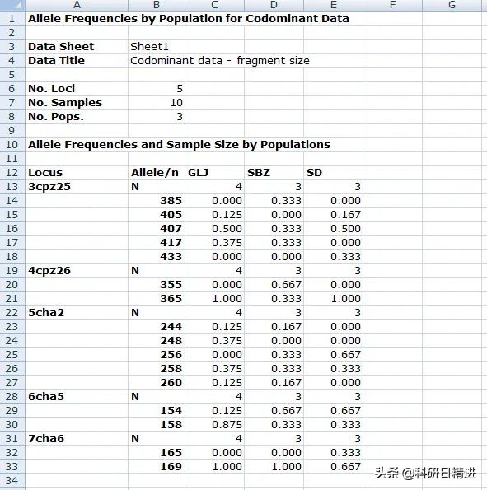This screenshot has width=487, height=490.
Task: Click the title 'Allele Frequencies by Population for Codominant Data'
Action: [x=189, y=18]
